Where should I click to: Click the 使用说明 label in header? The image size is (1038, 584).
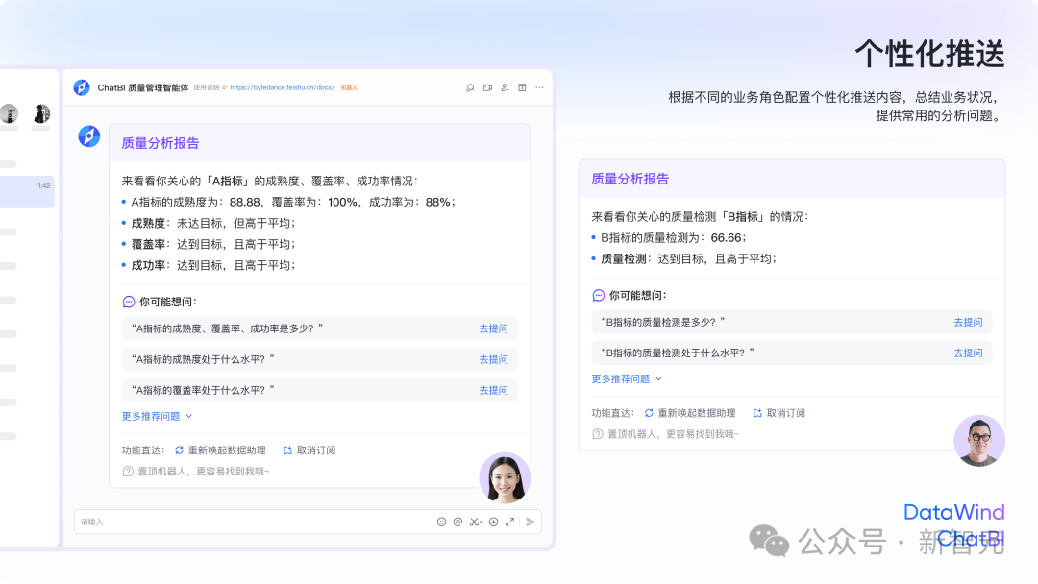coord(206,87)
